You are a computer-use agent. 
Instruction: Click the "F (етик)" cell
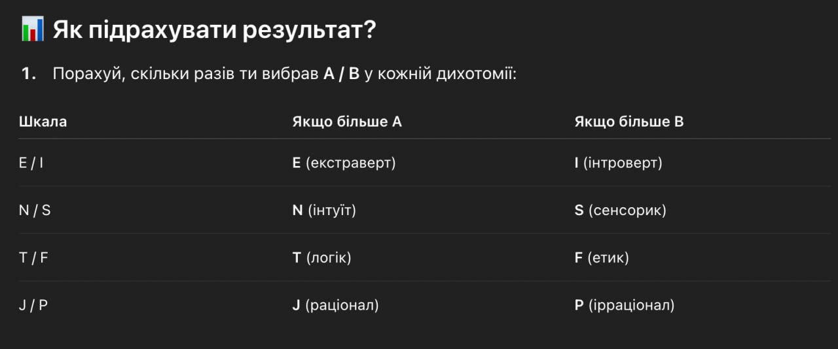click(x=602, y=258)
